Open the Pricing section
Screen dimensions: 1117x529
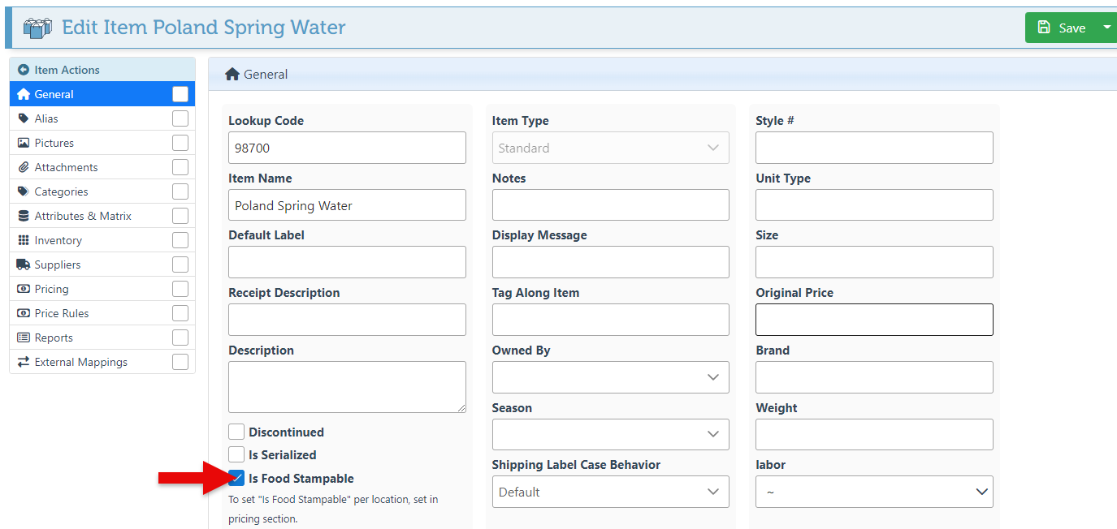(52, 289)
